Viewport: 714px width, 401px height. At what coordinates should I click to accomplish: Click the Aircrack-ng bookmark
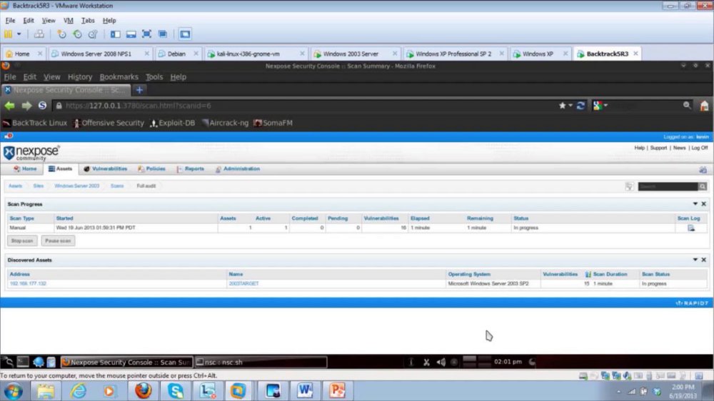pos(225,123)
